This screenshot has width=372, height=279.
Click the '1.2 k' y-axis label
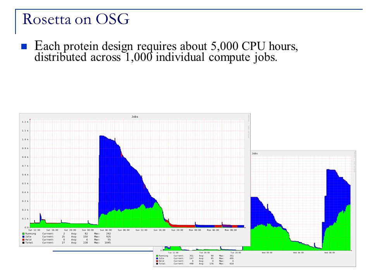click(25, 122)
